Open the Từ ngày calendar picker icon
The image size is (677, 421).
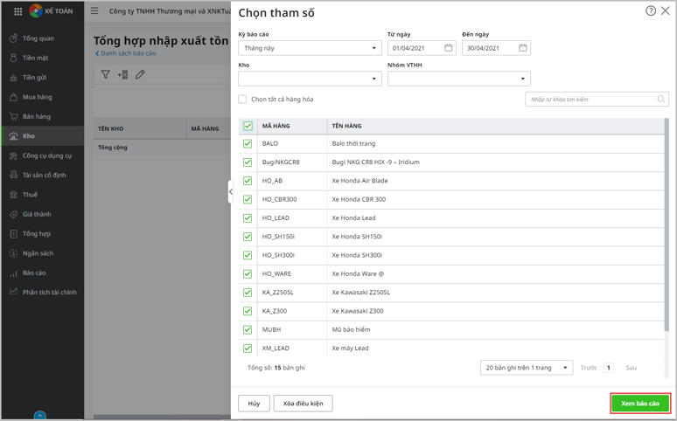click(x=448, y=48)
